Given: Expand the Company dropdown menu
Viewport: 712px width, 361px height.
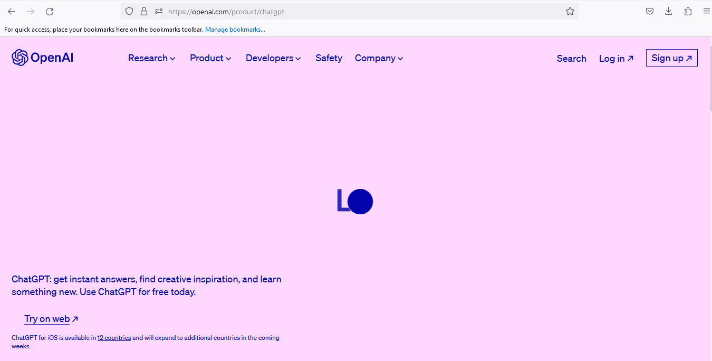Looking at the screenshot, I should coord(379,58).
